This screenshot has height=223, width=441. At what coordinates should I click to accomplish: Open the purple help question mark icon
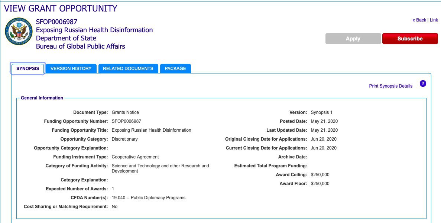pos(423,83)
